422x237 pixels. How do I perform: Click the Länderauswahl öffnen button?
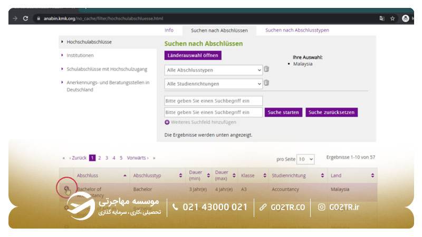point(193,55)
